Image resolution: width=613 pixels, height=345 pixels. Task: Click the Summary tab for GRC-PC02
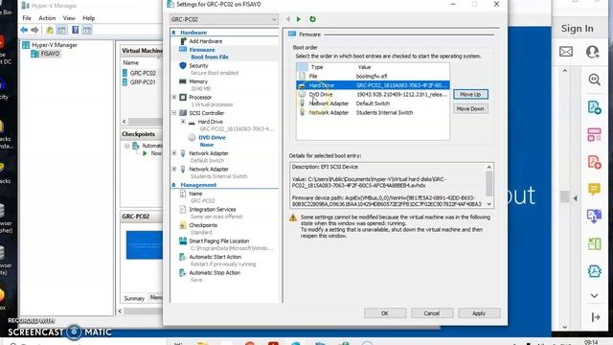point(134,298)
